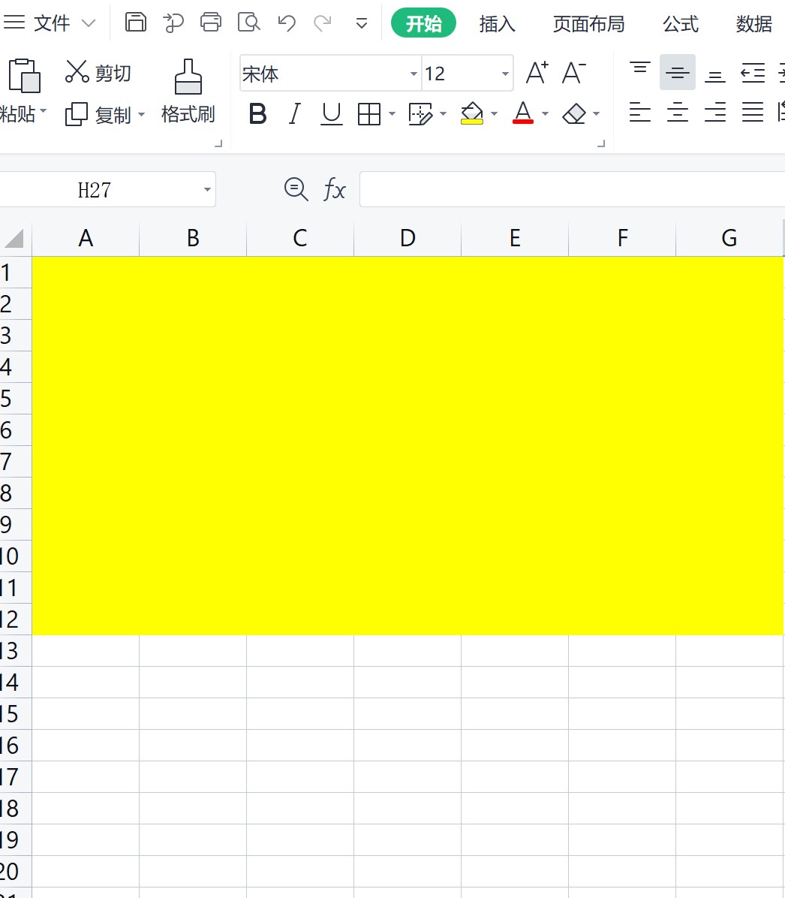Decrease font size with A- icon
Screen dimensions: 785x898
tap(573, 73)
